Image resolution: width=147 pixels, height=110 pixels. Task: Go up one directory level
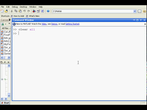point(145,11)
